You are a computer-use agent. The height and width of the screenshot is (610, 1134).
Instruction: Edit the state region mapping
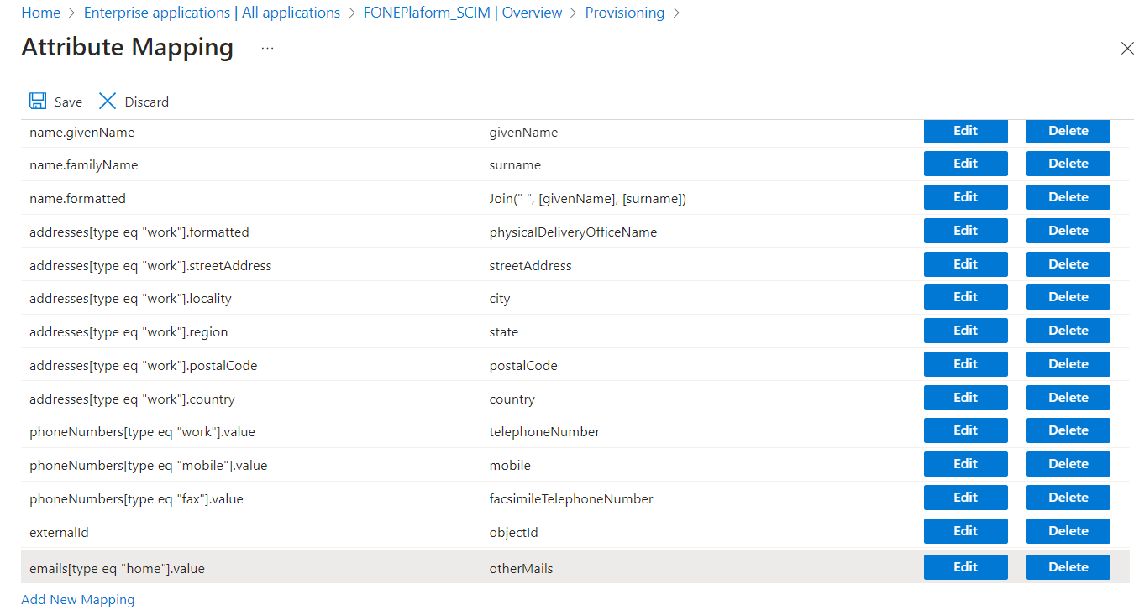(965, 331)
